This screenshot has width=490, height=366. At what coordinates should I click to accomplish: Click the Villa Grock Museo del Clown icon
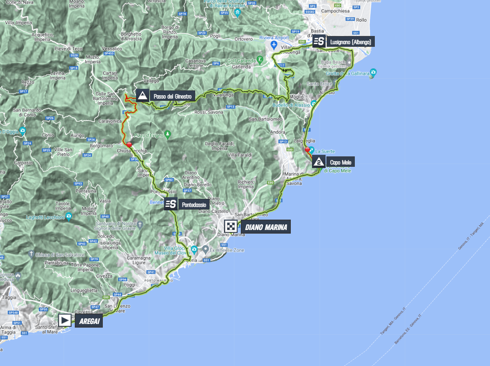tap(194, 250)
